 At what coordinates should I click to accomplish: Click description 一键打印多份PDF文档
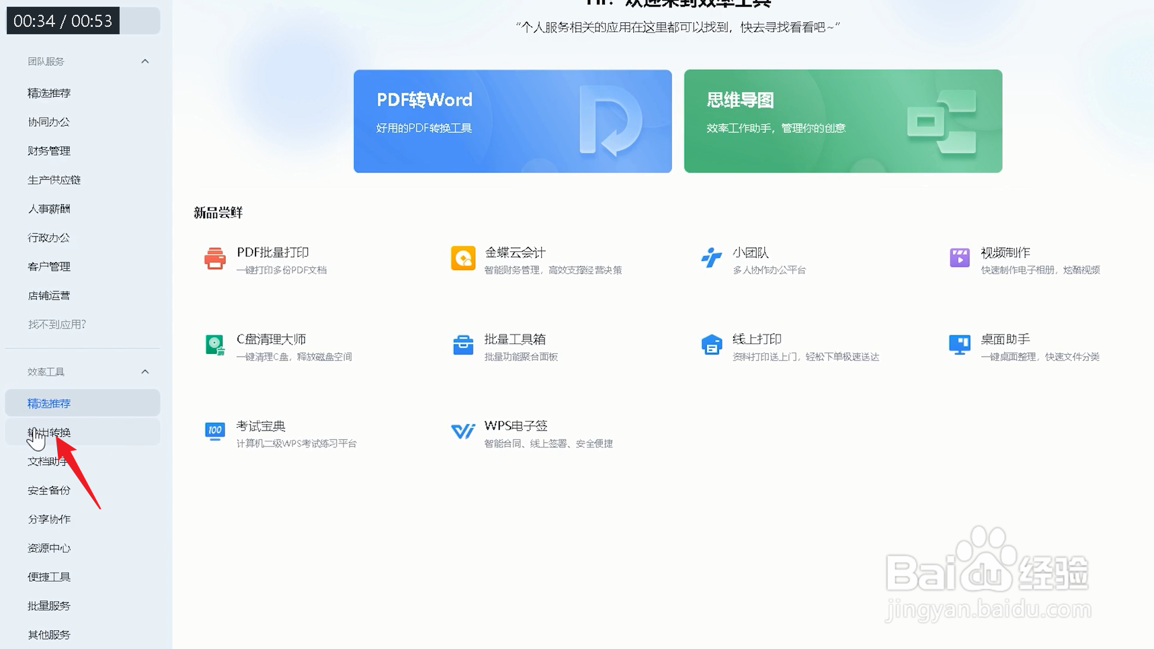281,270
